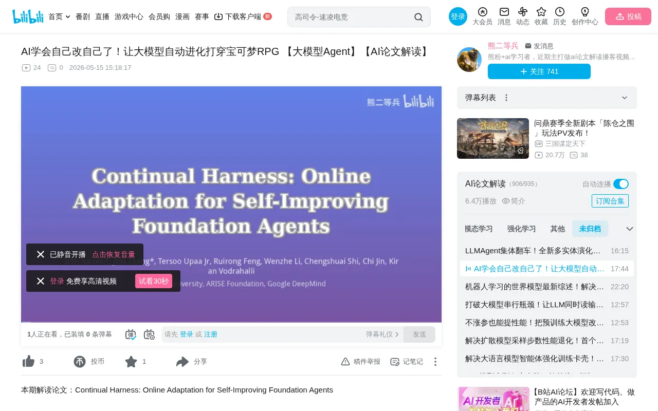This screenshot has width=658, height=411.
Task: Select the 未归档 tab
Action: tap(590, 229)
